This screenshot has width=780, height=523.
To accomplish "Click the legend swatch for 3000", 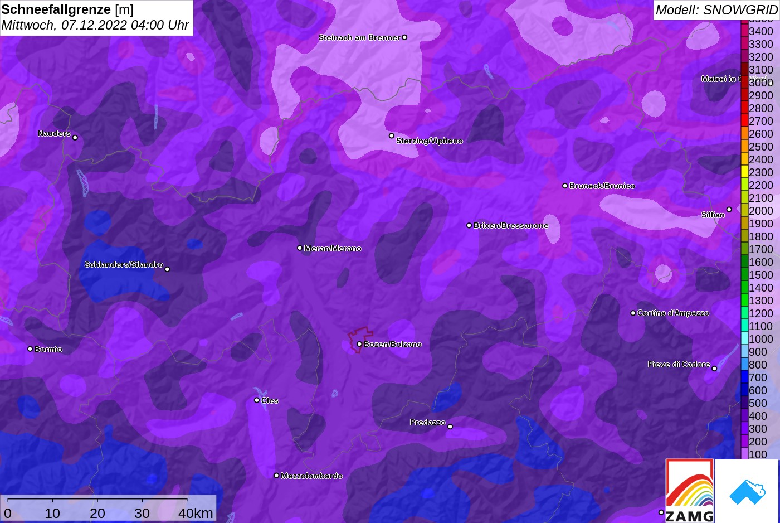I will point(744,82).
